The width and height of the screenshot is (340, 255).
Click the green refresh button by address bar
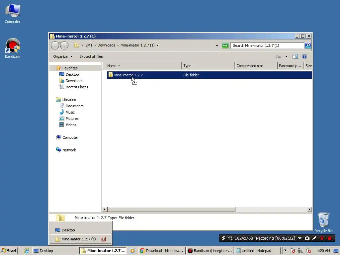click(x=225, y=45)
